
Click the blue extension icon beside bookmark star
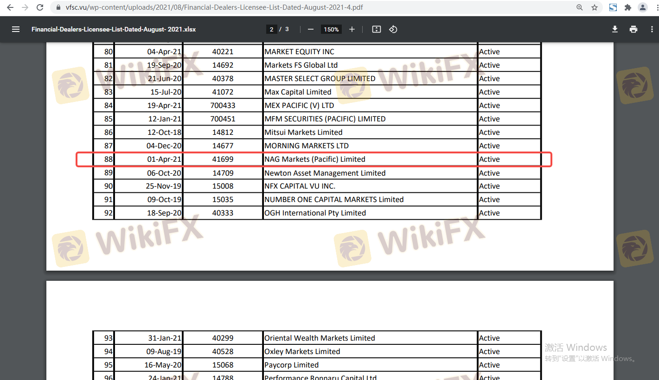613,7
